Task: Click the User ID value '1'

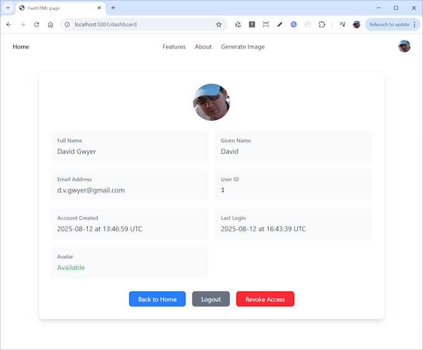Action: pyautogui.click(x=223, y=190)
